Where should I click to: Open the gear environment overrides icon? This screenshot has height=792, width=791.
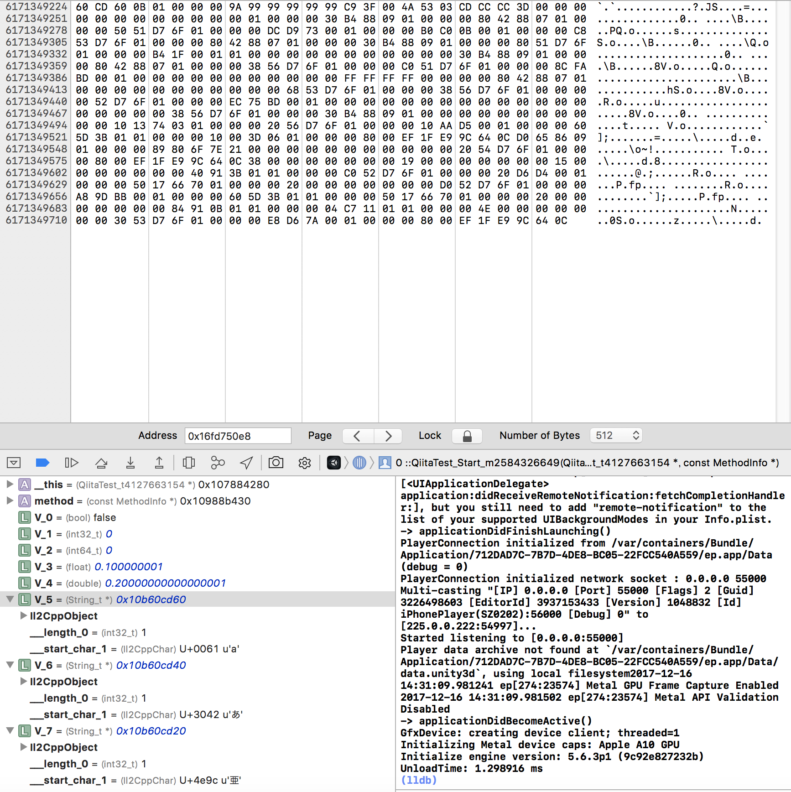pyautogui.click(x=305, y=463)
